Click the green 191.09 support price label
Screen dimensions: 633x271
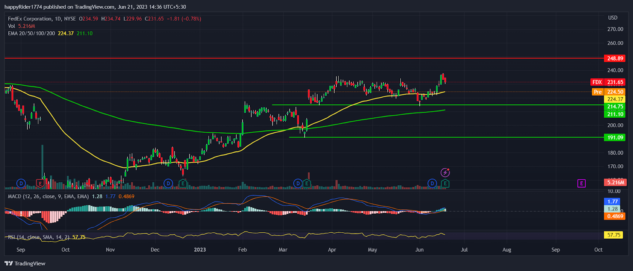point(615,137)
